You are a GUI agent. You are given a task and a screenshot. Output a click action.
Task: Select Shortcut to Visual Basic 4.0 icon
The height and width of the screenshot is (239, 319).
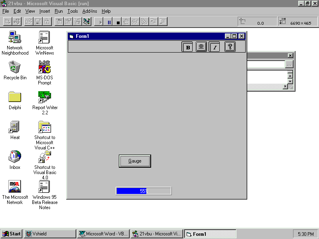point(44,157)
